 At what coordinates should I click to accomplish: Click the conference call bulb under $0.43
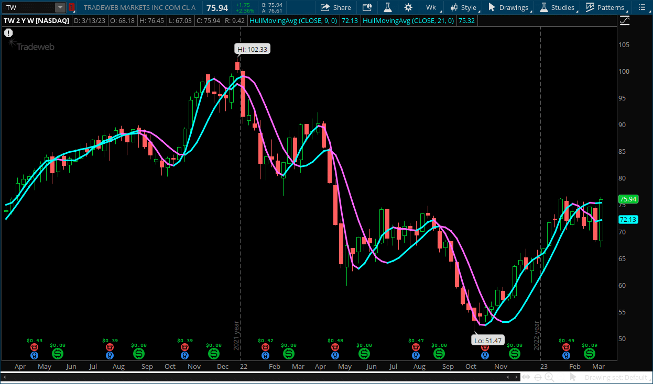pos(35,355)
